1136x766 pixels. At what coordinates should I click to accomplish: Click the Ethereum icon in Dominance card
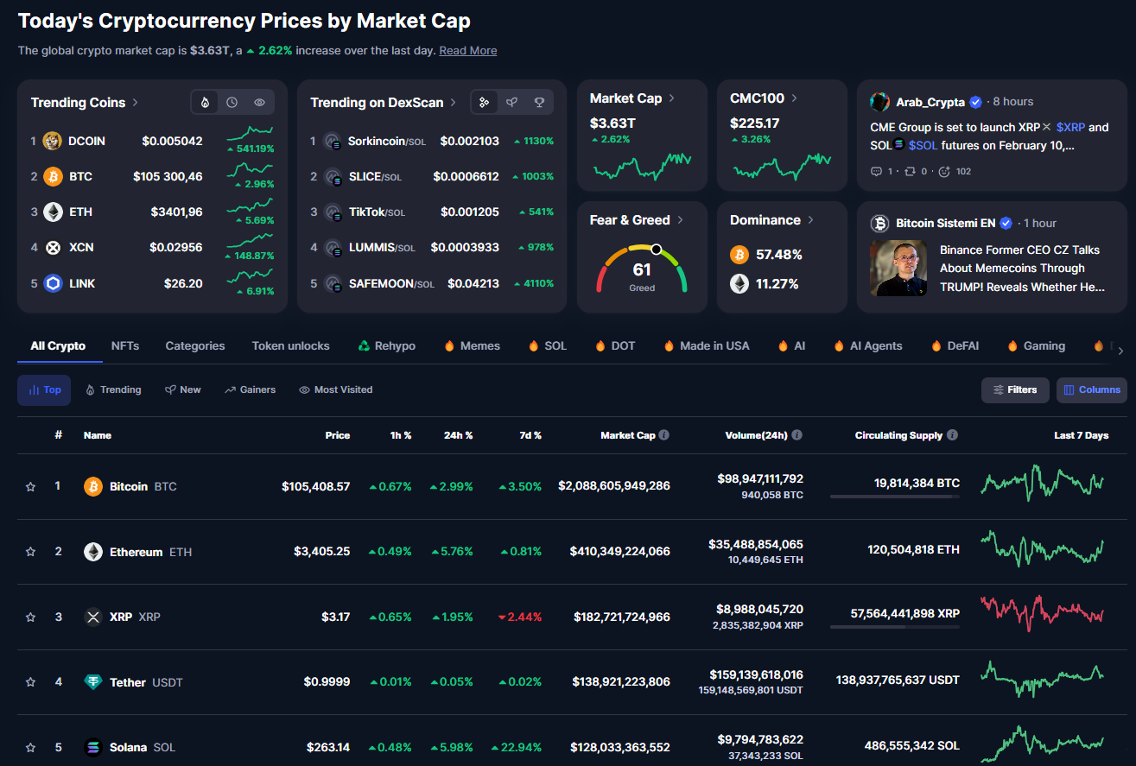tap(739, 283)
